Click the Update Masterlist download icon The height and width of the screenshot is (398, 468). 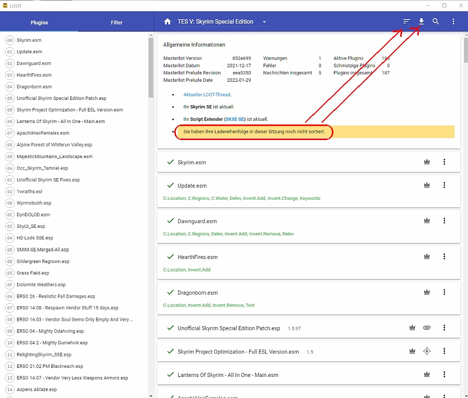click(421, 22)
